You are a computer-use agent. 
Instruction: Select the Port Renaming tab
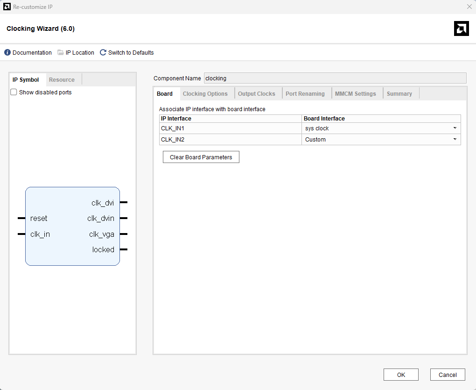pyautogui.click(x=305, y=94)
